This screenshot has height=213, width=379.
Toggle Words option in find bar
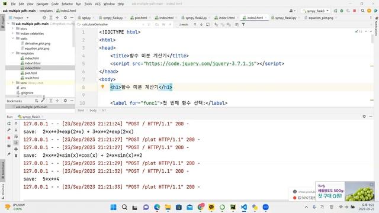[x=163, y=24]
